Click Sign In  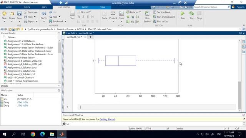(x=241, y=7)
